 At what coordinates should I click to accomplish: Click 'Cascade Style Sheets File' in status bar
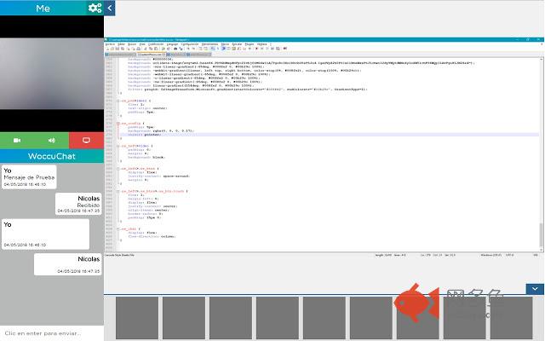[x=120, y=255]
